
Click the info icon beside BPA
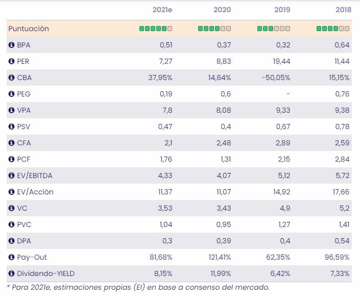click(x=12, y=45)
